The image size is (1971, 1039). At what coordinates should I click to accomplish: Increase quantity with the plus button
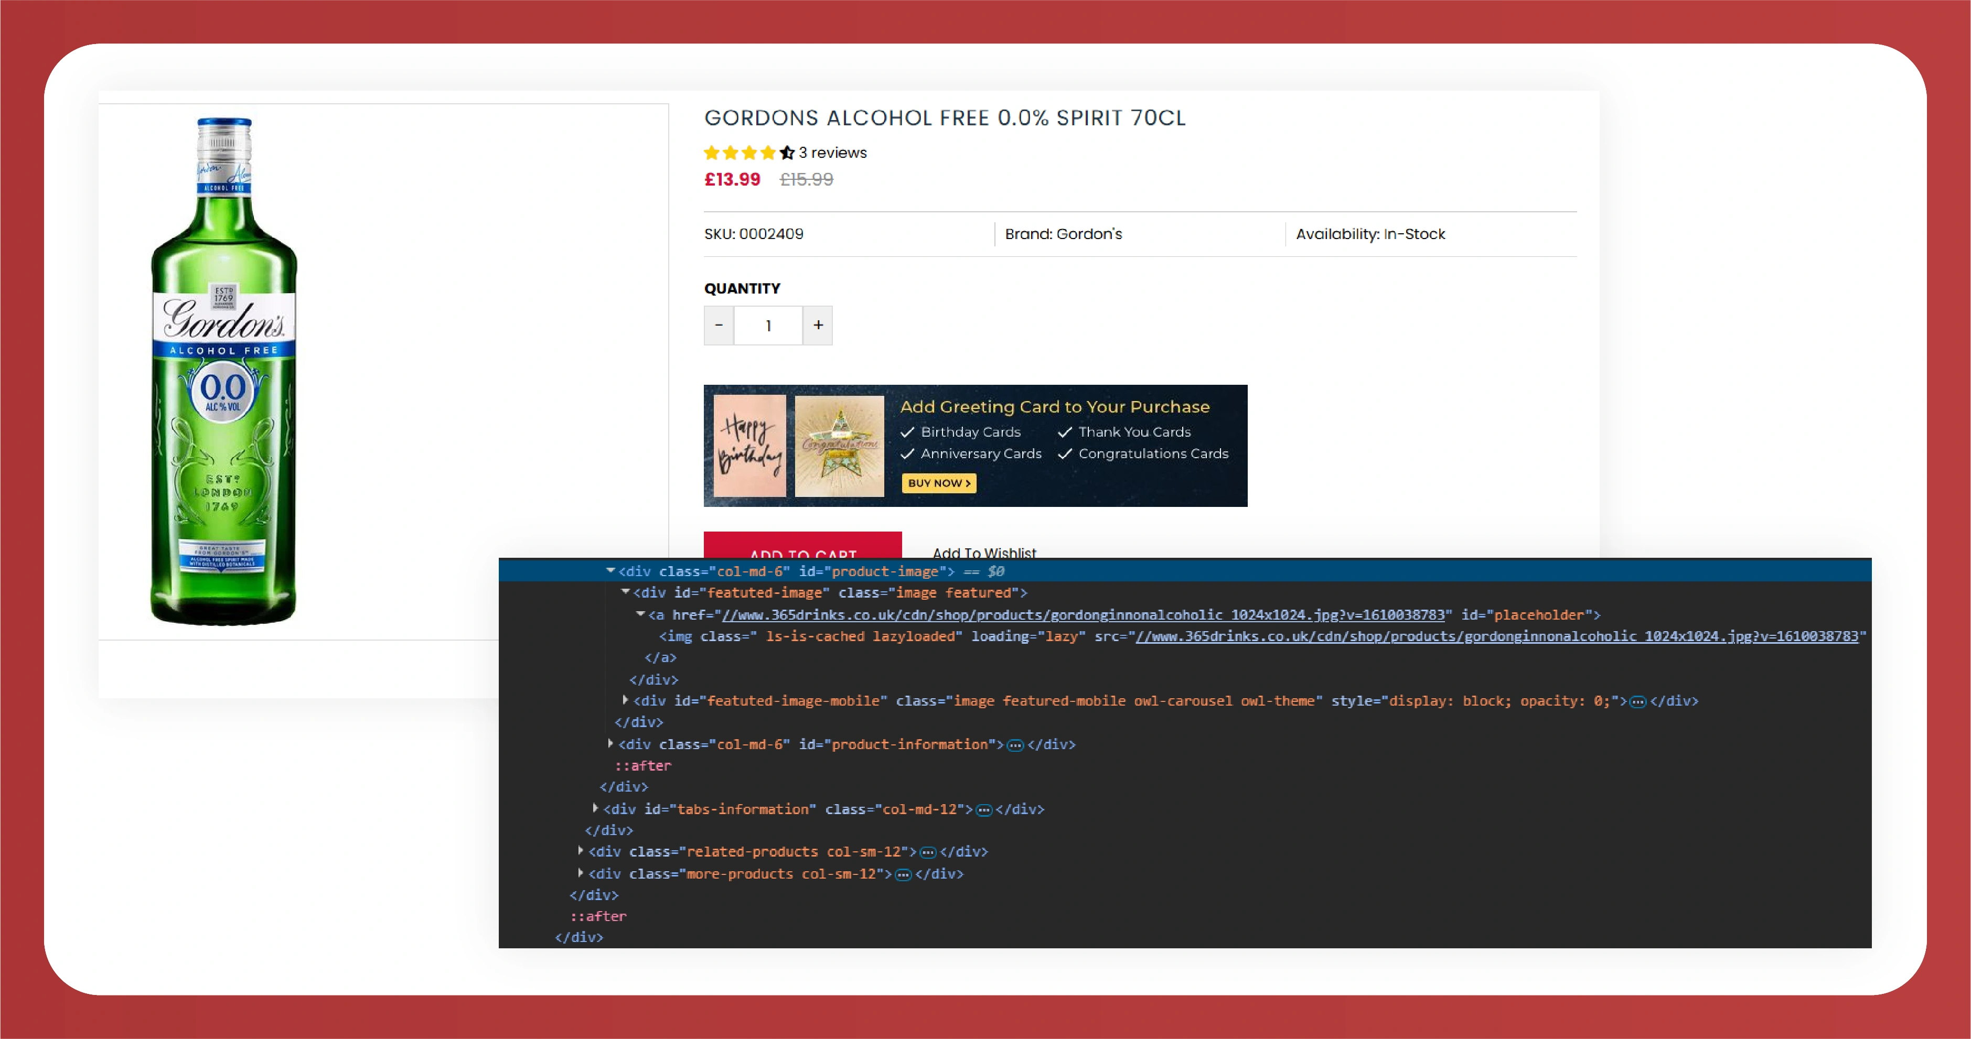[818, 326]
